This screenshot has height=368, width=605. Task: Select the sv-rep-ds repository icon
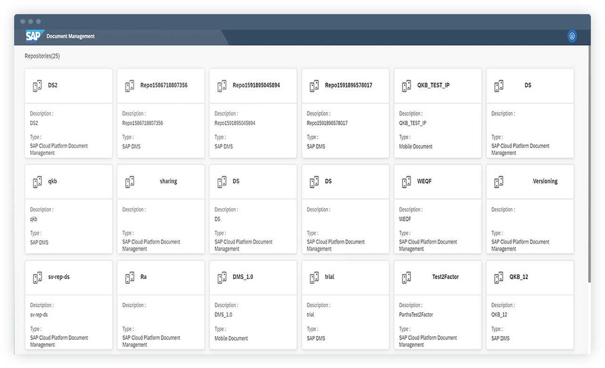click(37, 277)
